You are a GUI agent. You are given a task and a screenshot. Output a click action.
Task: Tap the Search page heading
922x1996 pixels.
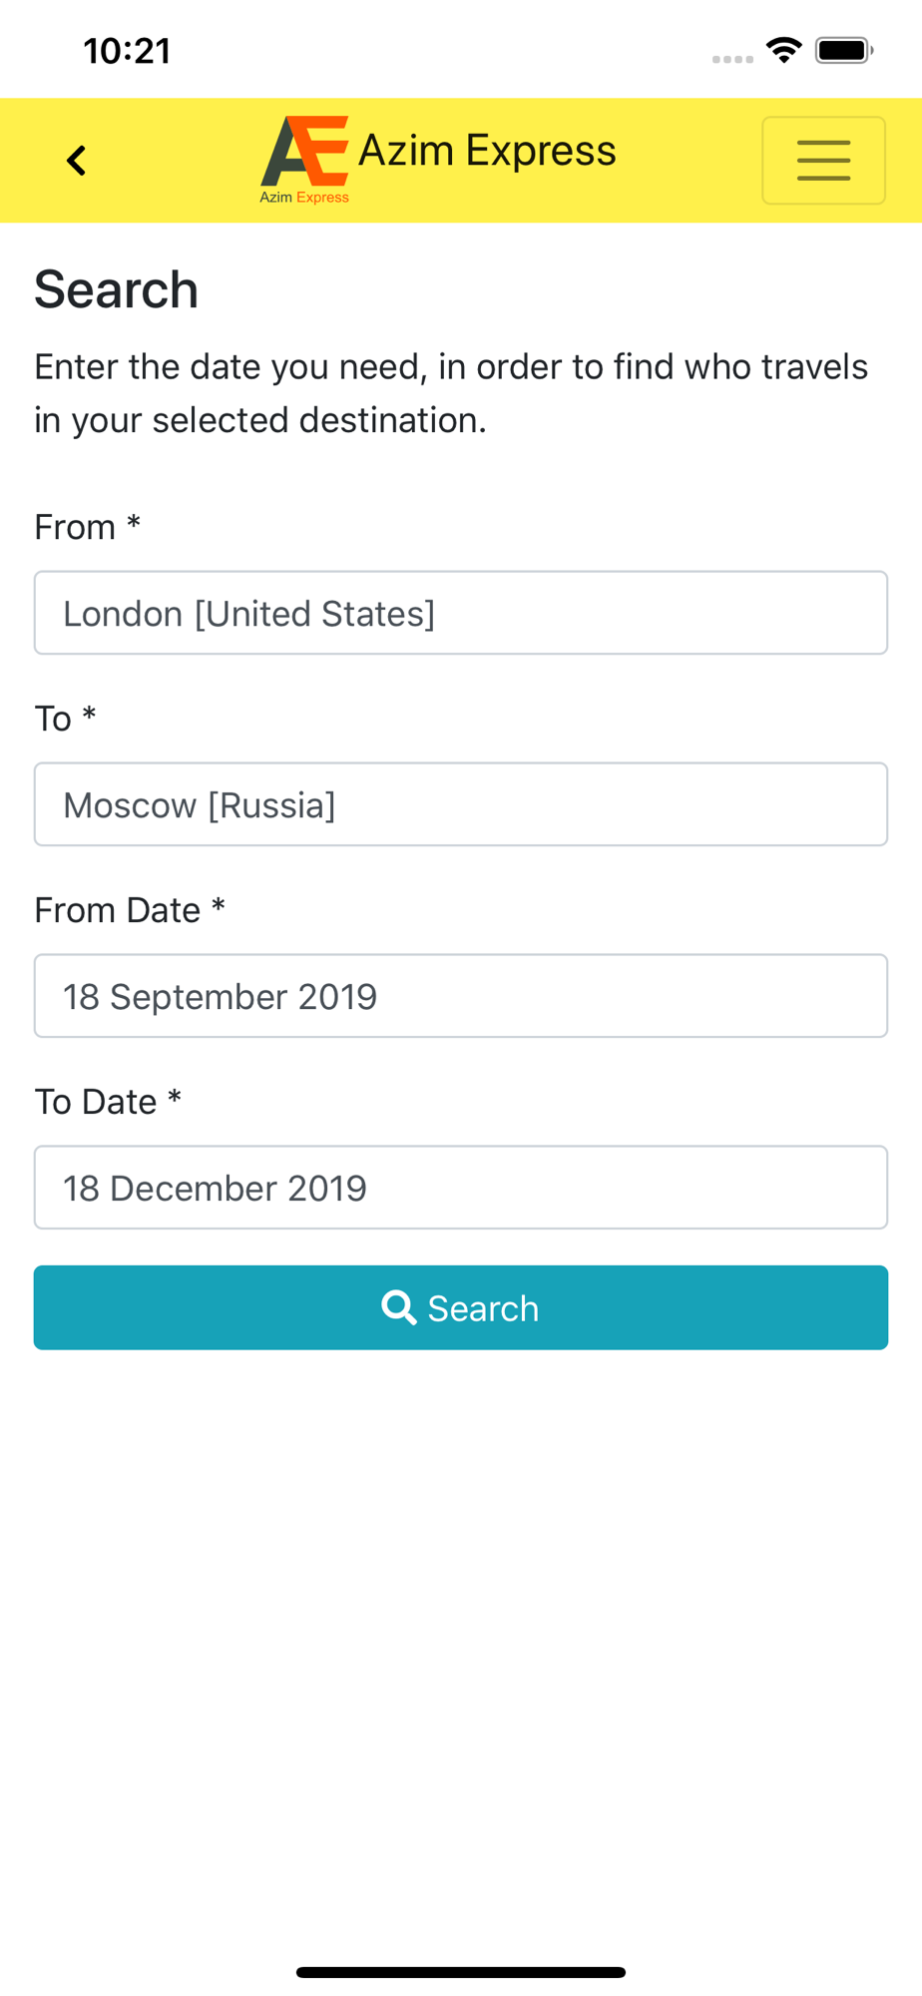117,289
